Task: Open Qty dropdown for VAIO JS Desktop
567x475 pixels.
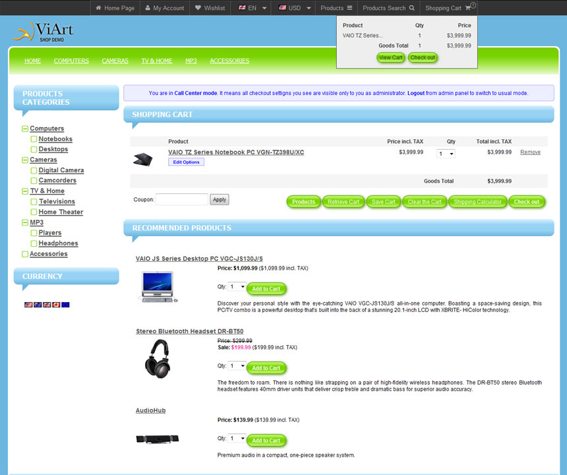Action: pyautogui.click(x=237, y=287)
